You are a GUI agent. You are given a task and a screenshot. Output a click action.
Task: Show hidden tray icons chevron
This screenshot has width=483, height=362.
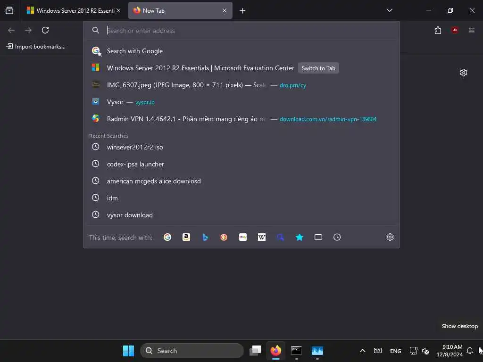point(363,351)
